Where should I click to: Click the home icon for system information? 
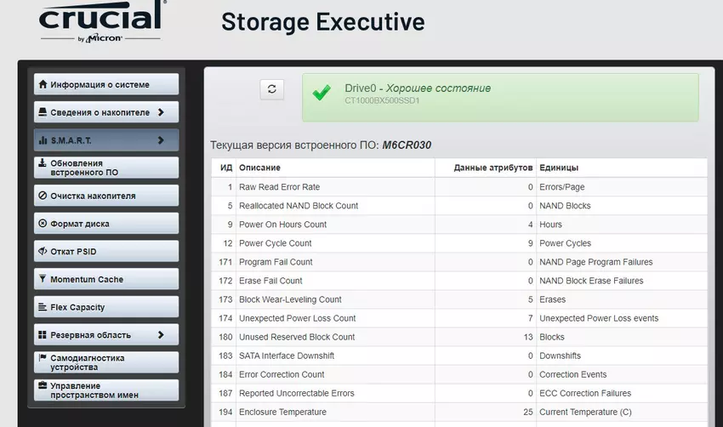[43, 85]
